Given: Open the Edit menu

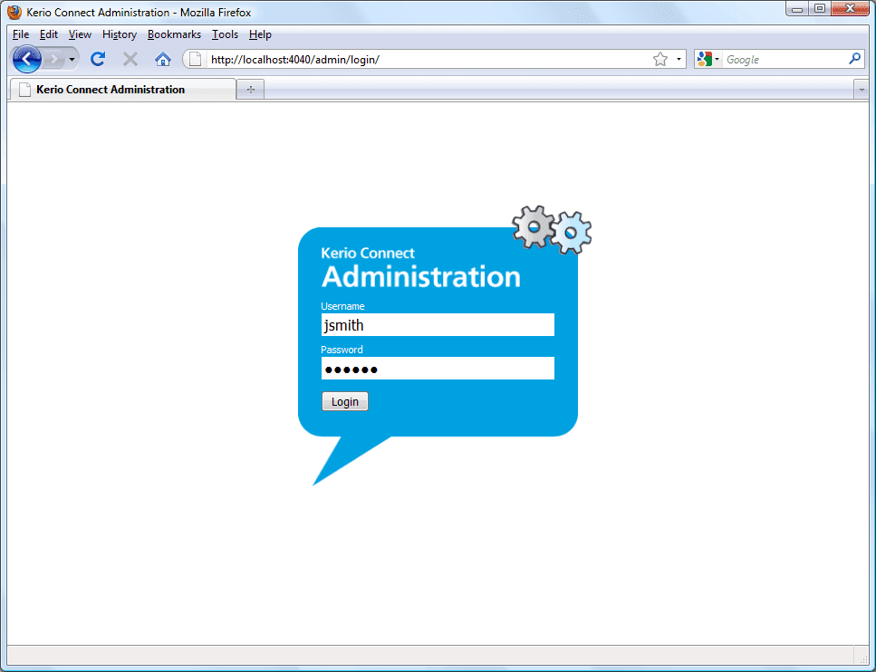Looking at the screenshot, I should tap(49, 34).
